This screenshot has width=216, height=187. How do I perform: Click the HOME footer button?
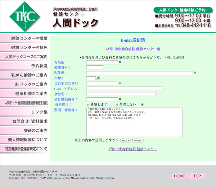(180, 176)
